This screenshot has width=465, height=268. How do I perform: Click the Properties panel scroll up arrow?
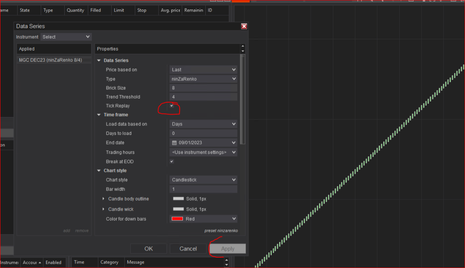(243, 46)
